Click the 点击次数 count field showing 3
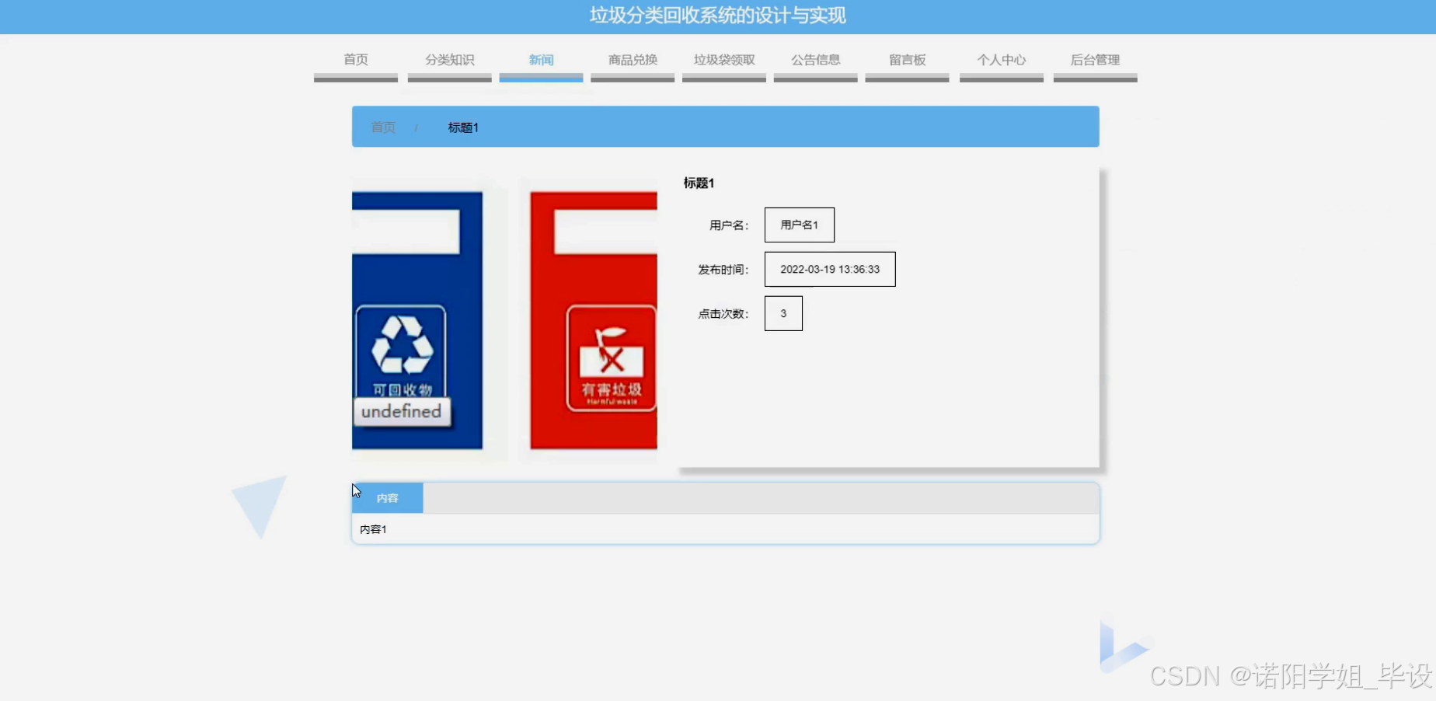 click(783, 313)
